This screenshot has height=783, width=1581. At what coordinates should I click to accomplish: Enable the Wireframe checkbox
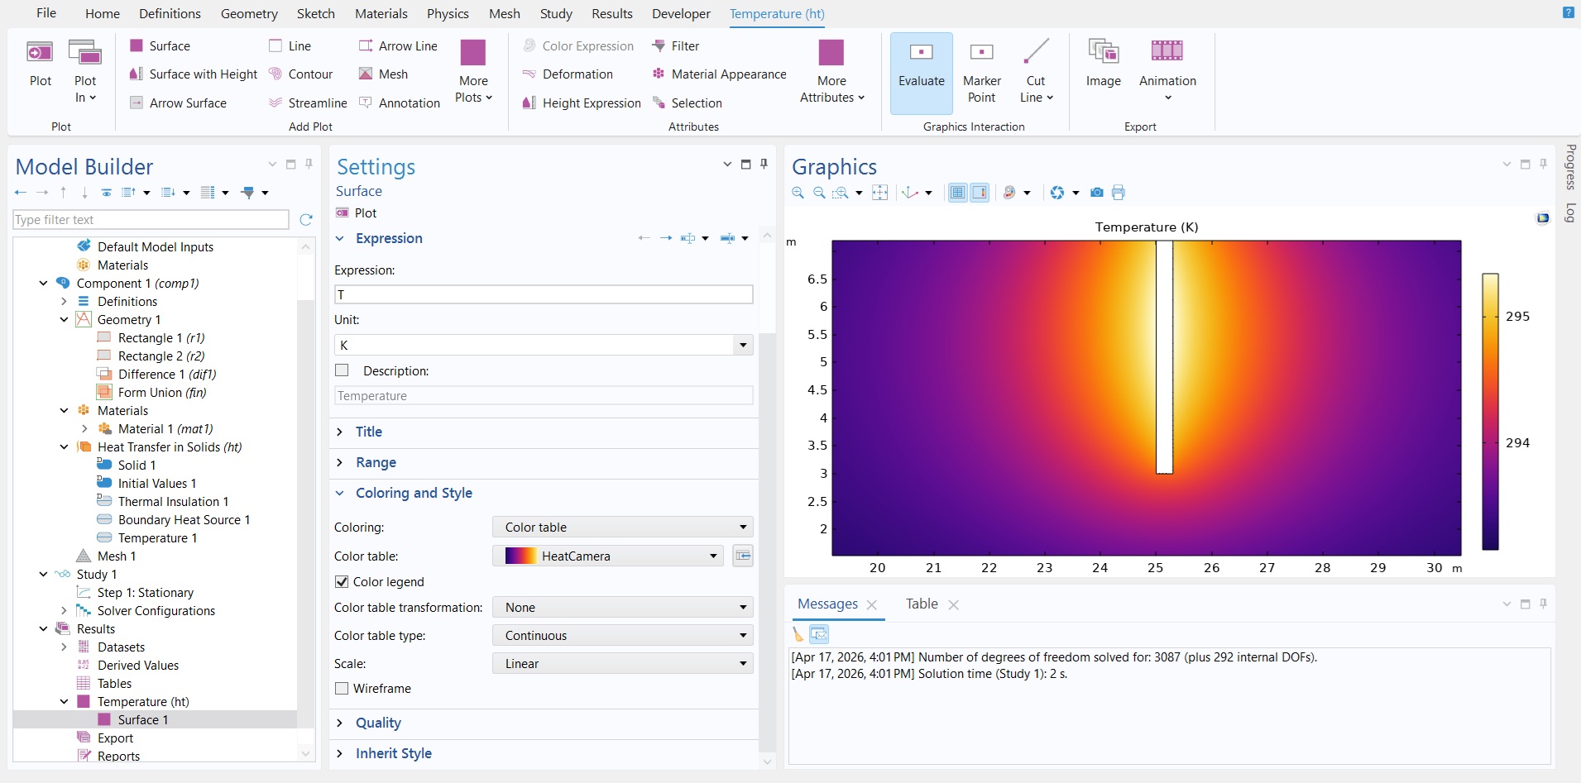point(342,689)
